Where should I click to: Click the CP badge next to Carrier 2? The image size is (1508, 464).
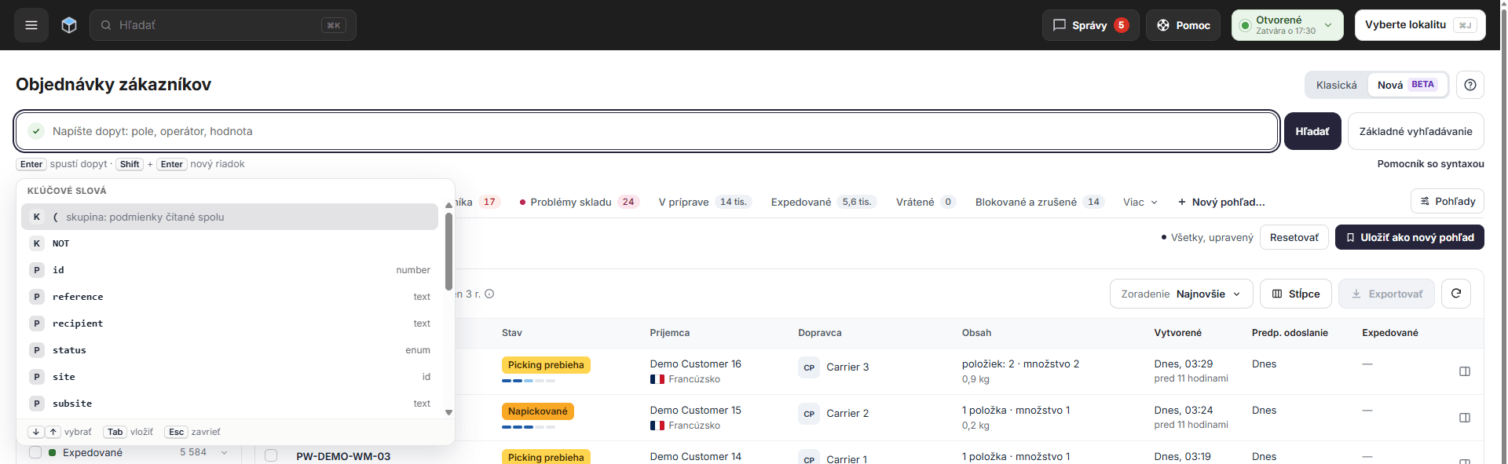tap(809, 414)
